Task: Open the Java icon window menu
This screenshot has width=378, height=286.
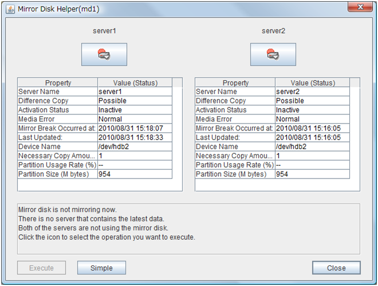Action: click(11, 9)
